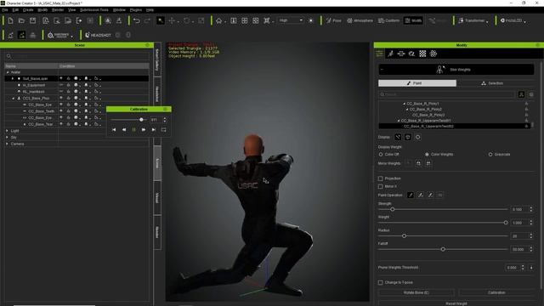Collapse the CC_Base_R_UpperarmTwist01 bone node
This screenshot has width=544, height=306.
click(399, 121)
